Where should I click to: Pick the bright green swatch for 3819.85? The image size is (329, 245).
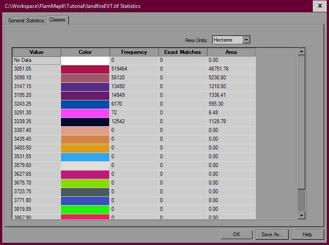85,209
